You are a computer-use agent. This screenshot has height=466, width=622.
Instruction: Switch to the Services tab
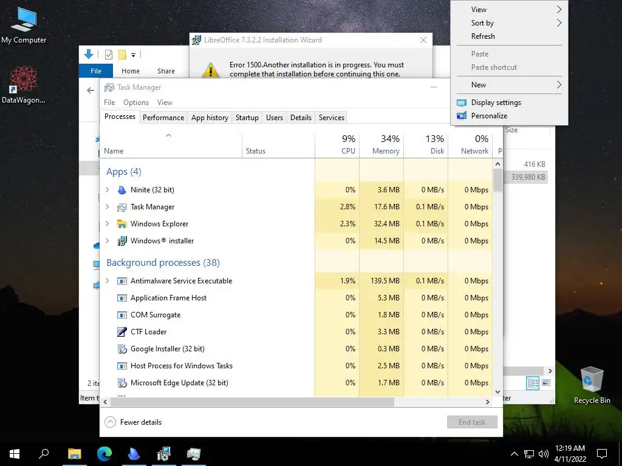pyautogui.click(x=331, y=118)
